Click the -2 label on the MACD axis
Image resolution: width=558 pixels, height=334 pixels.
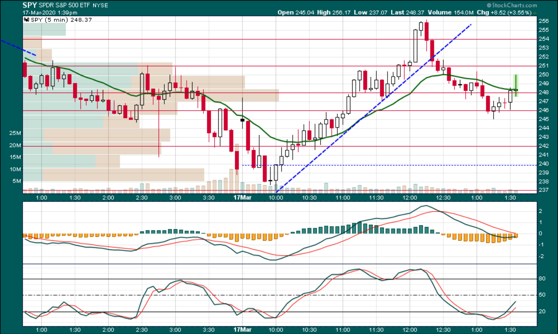[x=541, y=256]
